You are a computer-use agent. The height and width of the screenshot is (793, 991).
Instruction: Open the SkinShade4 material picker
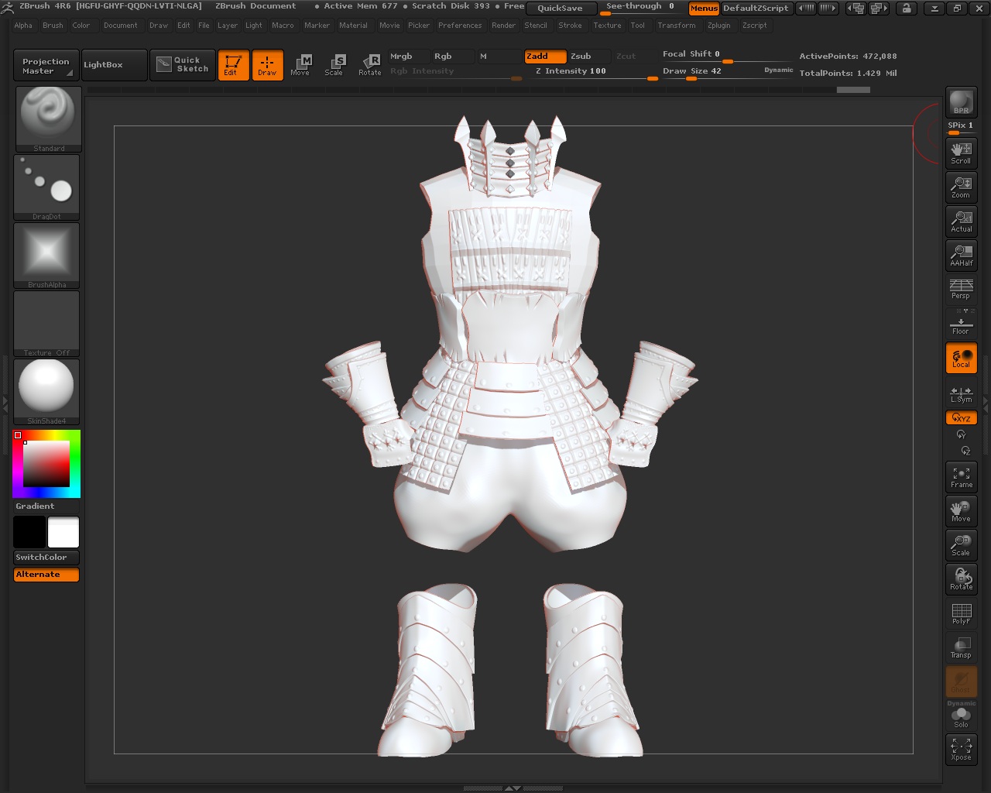(x=46, y=392)
